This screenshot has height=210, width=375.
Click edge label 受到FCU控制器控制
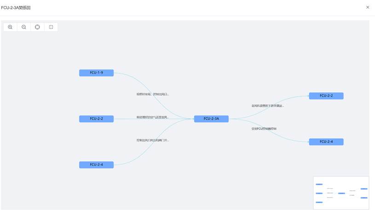(x=264, y=128)
